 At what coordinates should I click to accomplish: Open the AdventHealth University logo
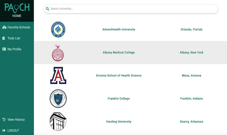point(58,30)
